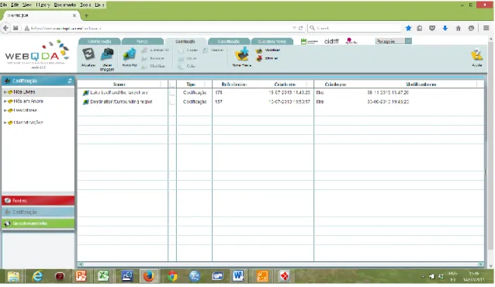495x287 pixels.
Task: Sort by the Modificado em column header
Action: coord(421,85)
